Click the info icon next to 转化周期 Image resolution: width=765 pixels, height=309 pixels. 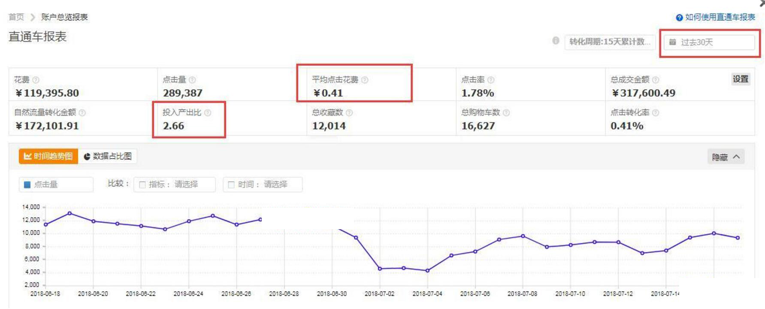point(556,41)
